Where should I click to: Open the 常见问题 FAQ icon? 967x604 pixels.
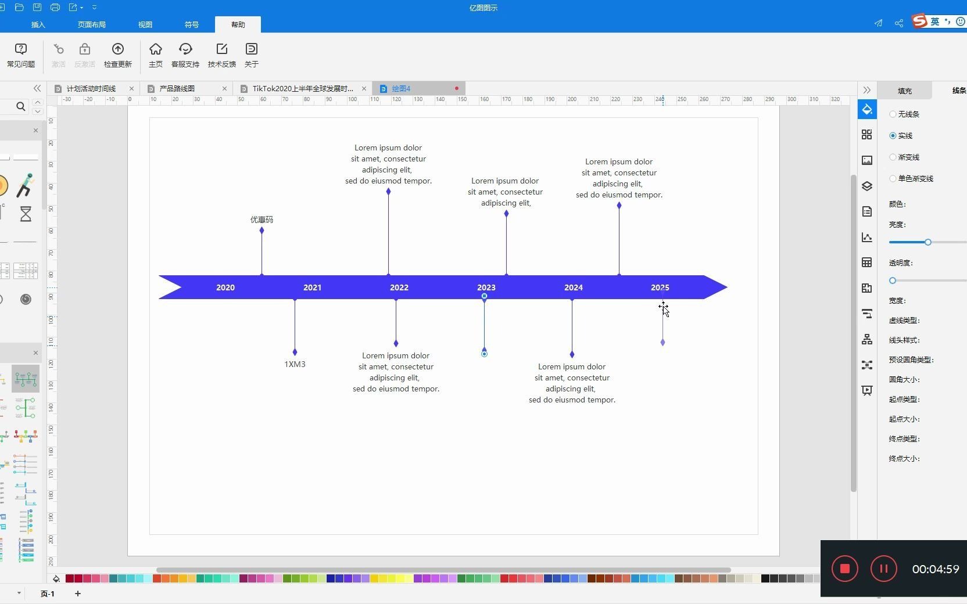coord(21,55)
